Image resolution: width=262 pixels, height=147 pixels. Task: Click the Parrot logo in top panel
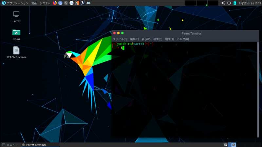4,3
